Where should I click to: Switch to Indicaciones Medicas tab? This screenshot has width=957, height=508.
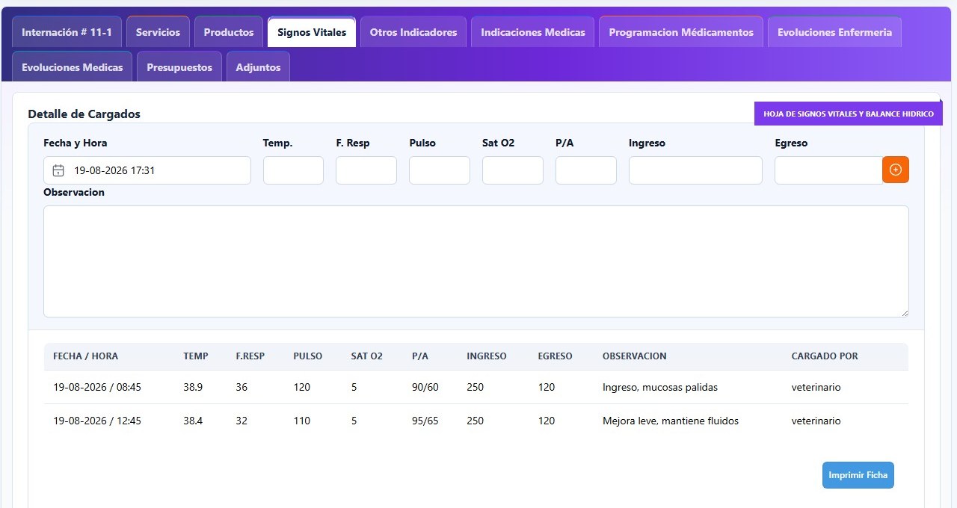click(533, 32)
